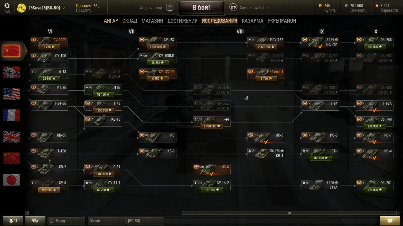This screenshot has height=226, width=403.
Task: Open the settings gear menu
Action: coord(7,6)
